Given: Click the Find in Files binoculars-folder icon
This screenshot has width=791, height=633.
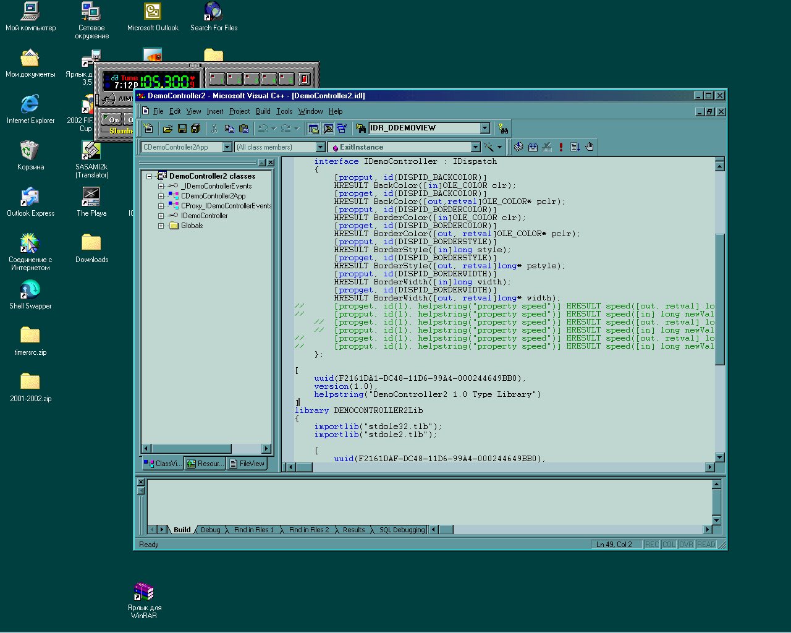Looking at the screenshot, I should 361,129.
